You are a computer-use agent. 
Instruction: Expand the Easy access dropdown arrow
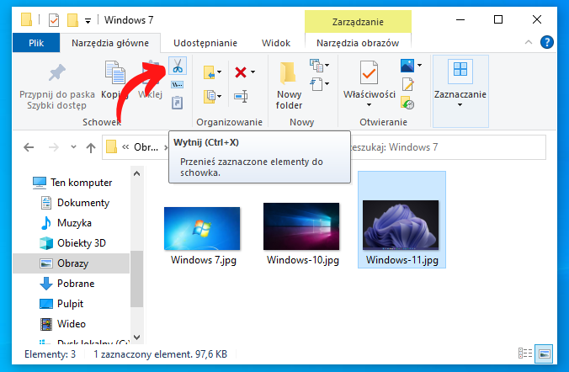click(x=327, y=84)
